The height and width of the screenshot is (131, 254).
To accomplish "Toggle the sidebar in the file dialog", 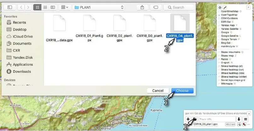I will [x=10, y=7].
